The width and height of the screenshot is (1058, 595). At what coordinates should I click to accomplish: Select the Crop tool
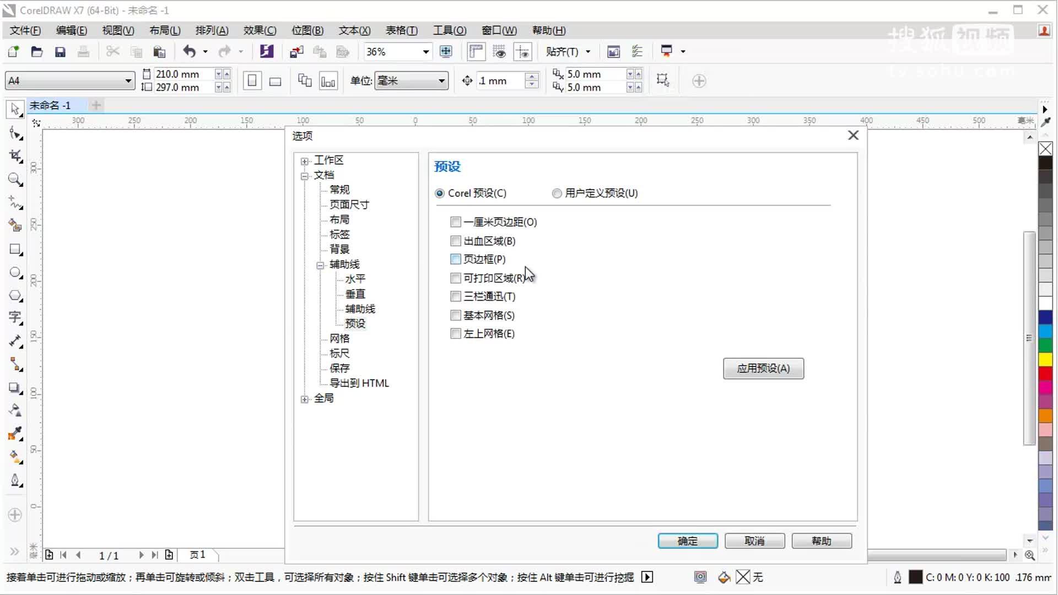(x=15, y=156)
